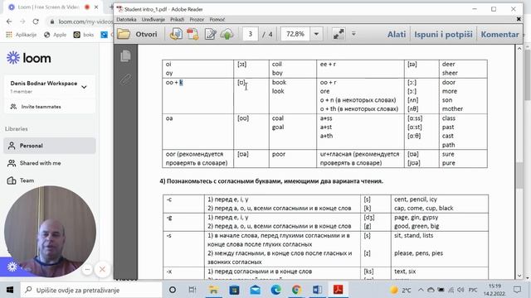The image size is (531, 298).
Task: Show hidden system tray icons
Action: point(421,290)
